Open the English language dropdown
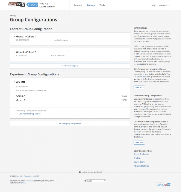The height and width of the screenshot is (192, 181). coord(96,181)
